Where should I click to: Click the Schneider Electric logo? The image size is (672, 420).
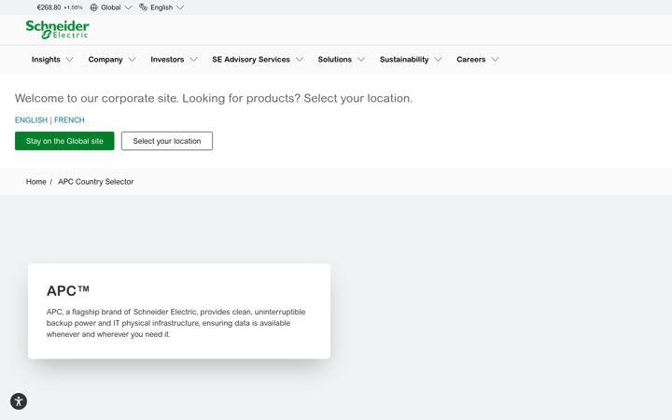pos(58,30)
